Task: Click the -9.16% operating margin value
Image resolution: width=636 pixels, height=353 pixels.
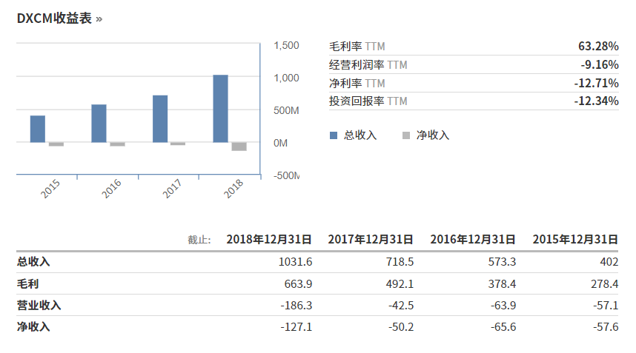Action: [600, 65]
